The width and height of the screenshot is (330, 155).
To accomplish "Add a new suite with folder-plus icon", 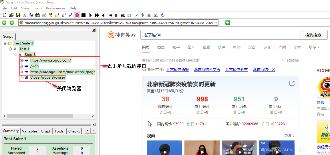I will click(x=57, y=15).
